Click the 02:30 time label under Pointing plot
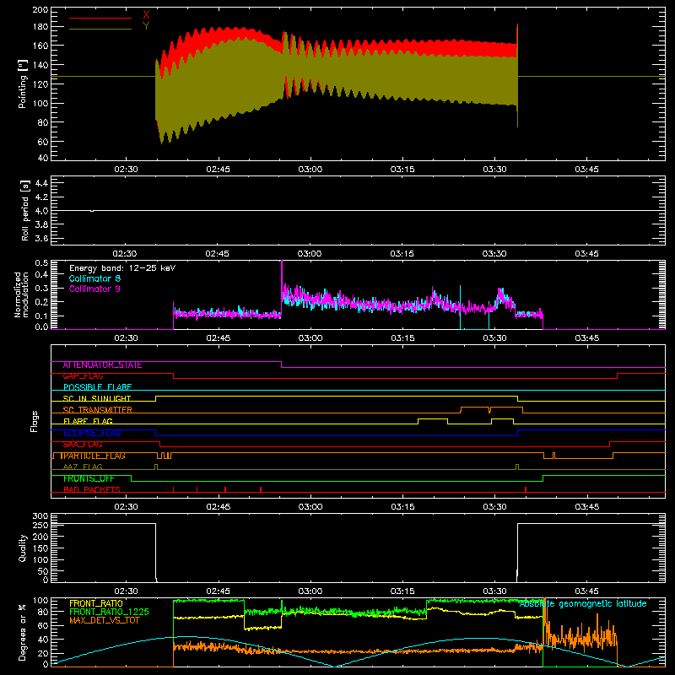This screenshot has width=675, height=675. (x=126, y=170)
